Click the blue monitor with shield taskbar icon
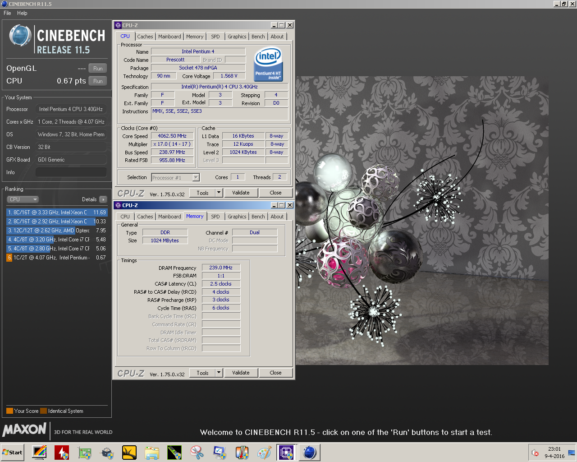Screen dimensions: 577x462 point(220,452)
